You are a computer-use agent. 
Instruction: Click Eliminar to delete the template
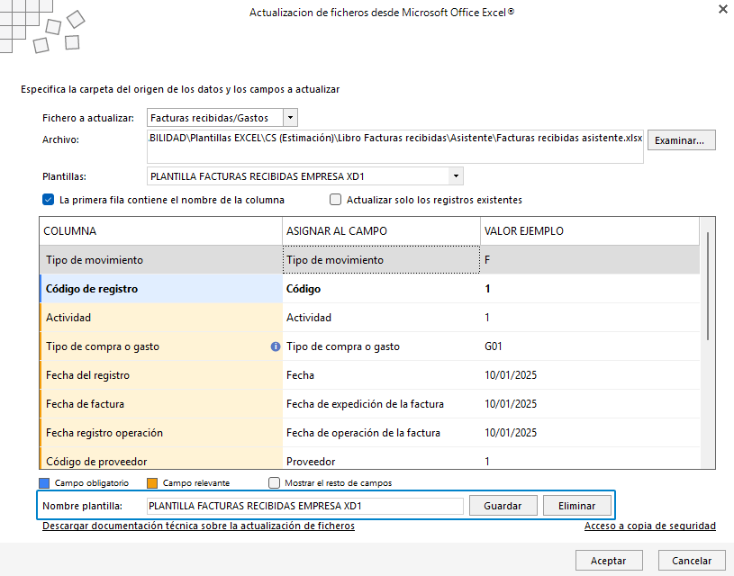[x=576, y=506]
